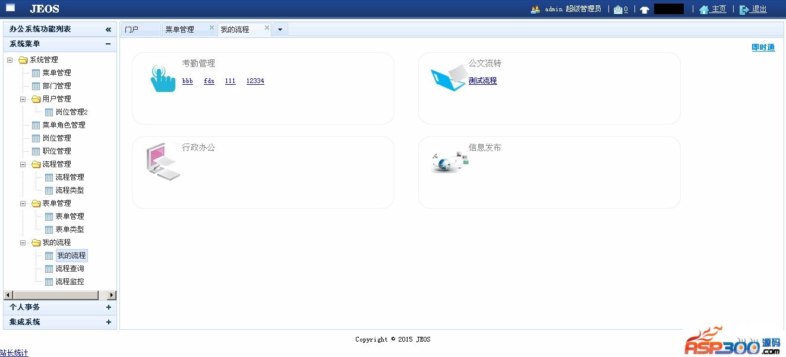Select 岗位管理 in the tree
Viewport: 786px width, 357px height.
(56, 138)
